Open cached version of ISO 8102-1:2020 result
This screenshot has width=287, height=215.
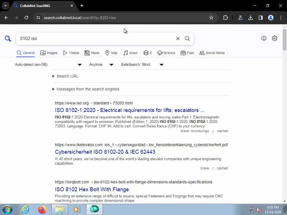(222, 131)
